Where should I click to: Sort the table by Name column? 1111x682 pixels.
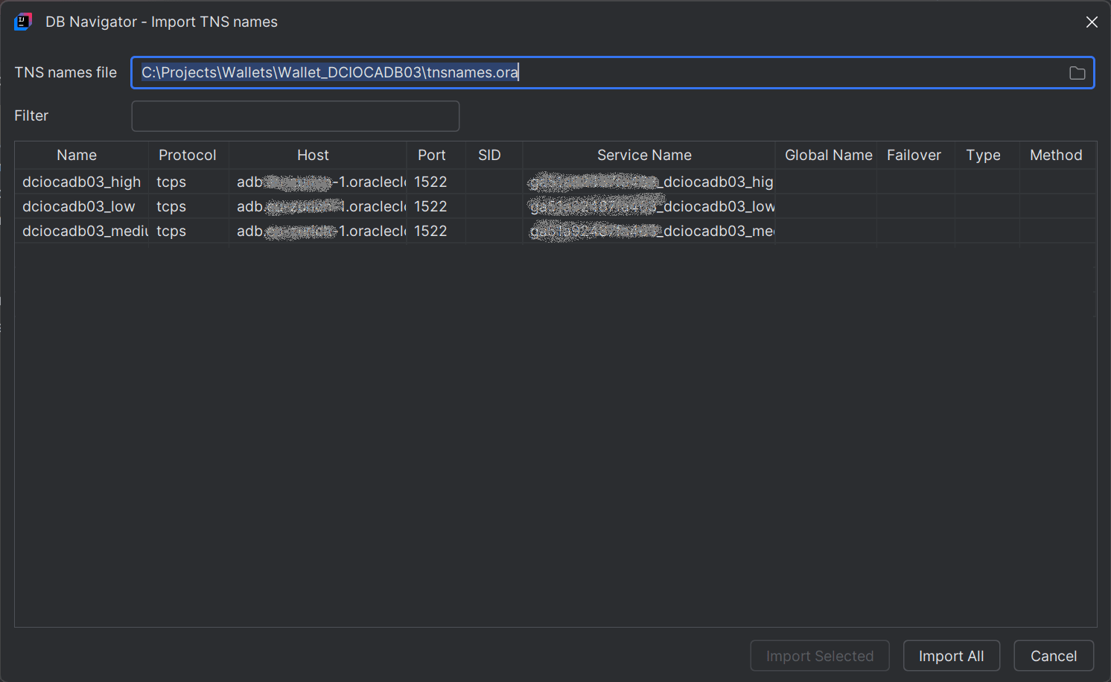click(x=76, y=155)
